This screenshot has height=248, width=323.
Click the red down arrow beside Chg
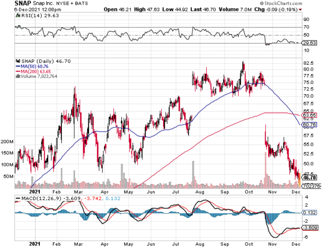(301, 9)
